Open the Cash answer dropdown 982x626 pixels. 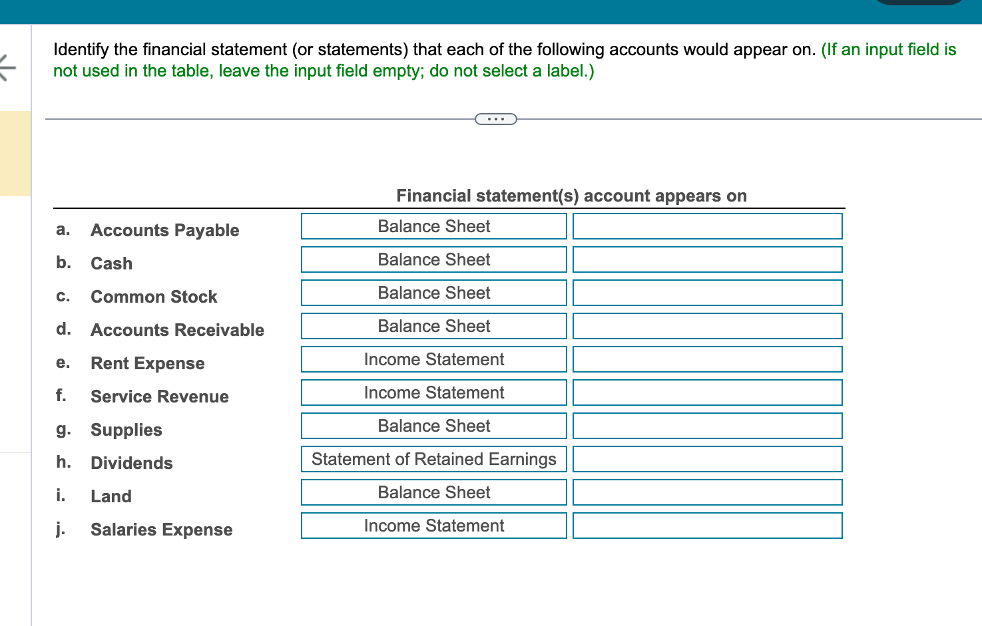click(433, 259)
